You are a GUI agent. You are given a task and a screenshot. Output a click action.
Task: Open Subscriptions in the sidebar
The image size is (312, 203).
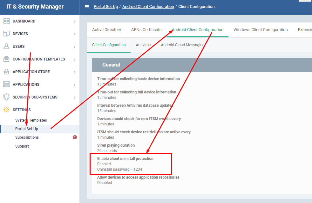point(27,137)
